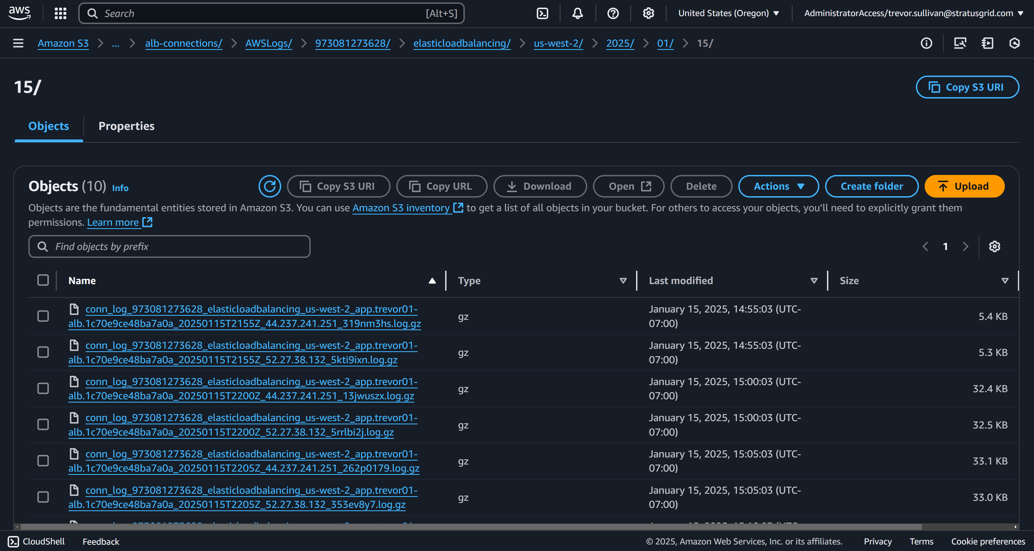Viewport: 1034px width, 551px height.
Task: Open the info panel circle icon
Action: pos(927,43)
